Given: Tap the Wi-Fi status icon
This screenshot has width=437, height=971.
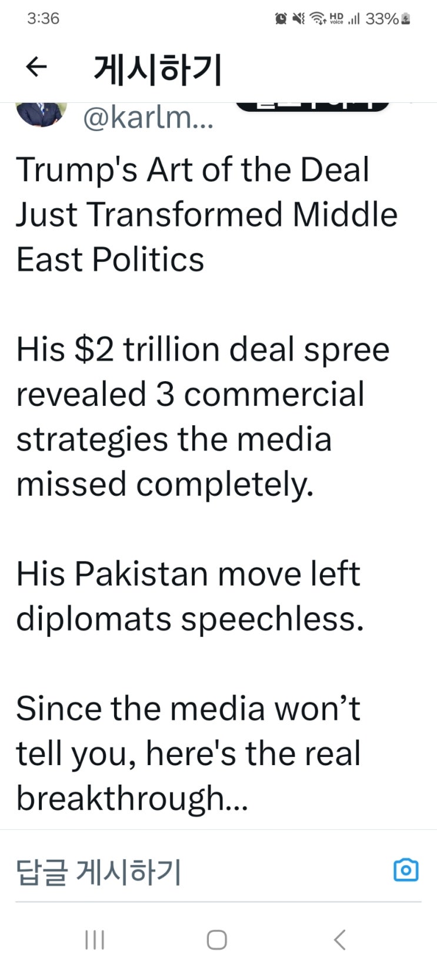Looking at the screenshot, I should click(318, 19).
